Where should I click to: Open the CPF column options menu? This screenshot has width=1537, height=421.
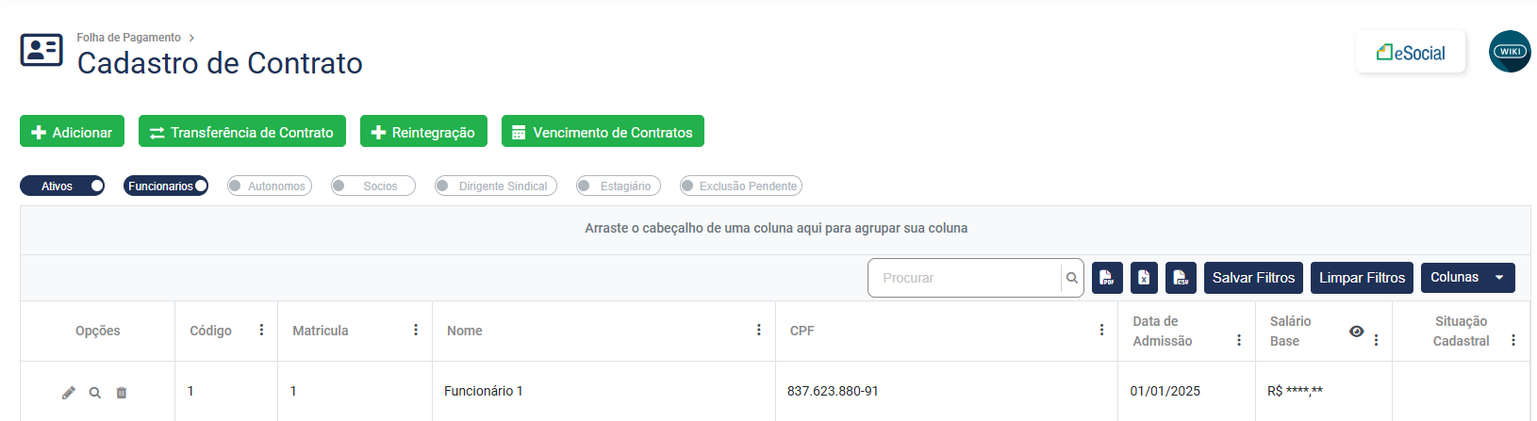[x=1101, y=331]
